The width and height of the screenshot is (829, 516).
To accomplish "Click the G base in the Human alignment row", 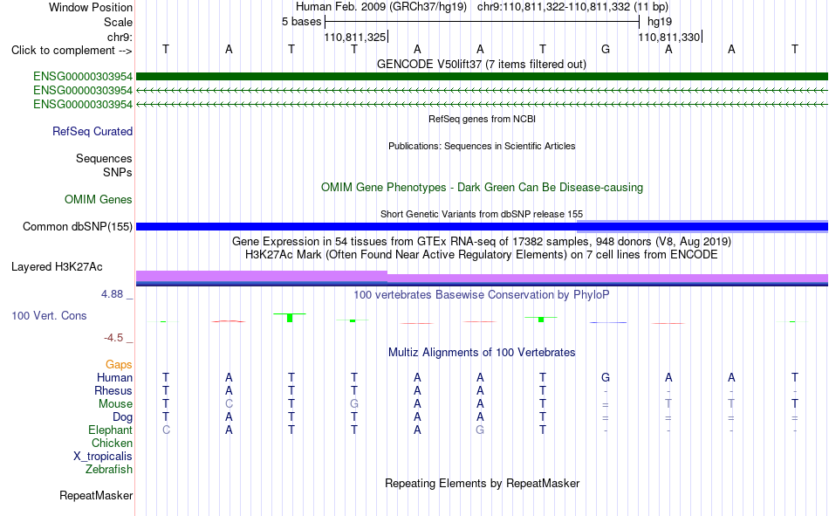I will click(606, 378).
